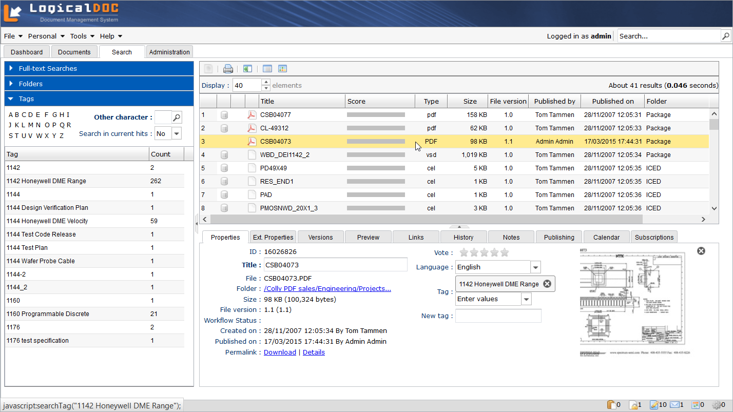733x412 pixels.
Task: Click the events calendar icon in status bar
Action: tap(696, 405)
